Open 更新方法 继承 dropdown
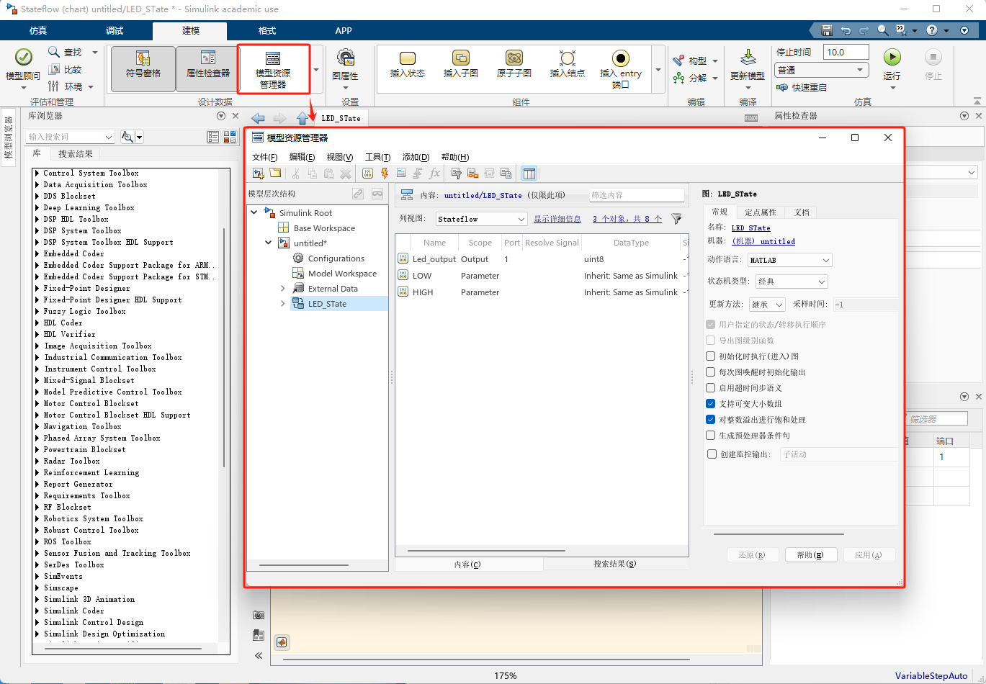Image resolution: width=986 pixels, height=684 pixels. coord(767,305)
